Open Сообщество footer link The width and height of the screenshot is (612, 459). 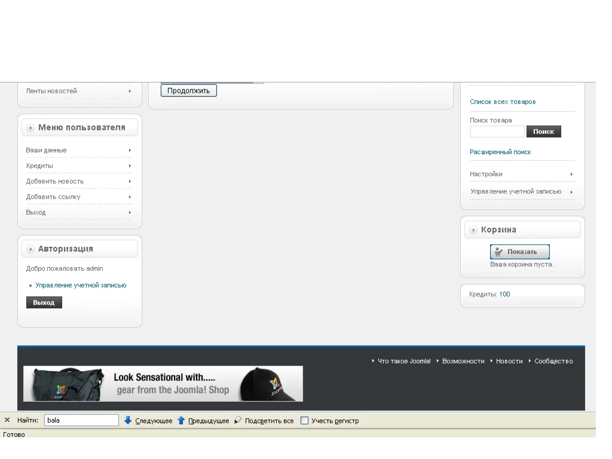[x=553, y=362]
